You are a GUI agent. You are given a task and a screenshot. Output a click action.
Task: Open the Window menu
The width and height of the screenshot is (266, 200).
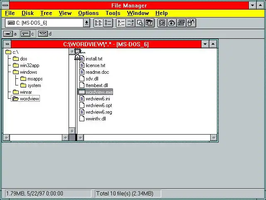point(138,13)
